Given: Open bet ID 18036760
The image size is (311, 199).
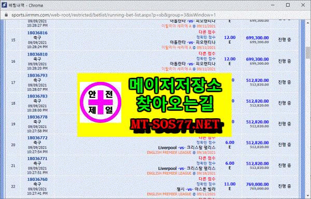Looking at the screenshot, I should [x=37, y=180].
